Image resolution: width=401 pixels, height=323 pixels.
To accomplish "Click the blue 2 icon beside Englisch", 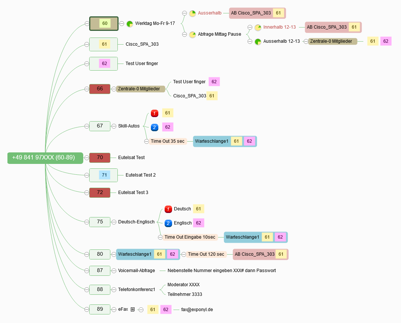I will [168, 223].
